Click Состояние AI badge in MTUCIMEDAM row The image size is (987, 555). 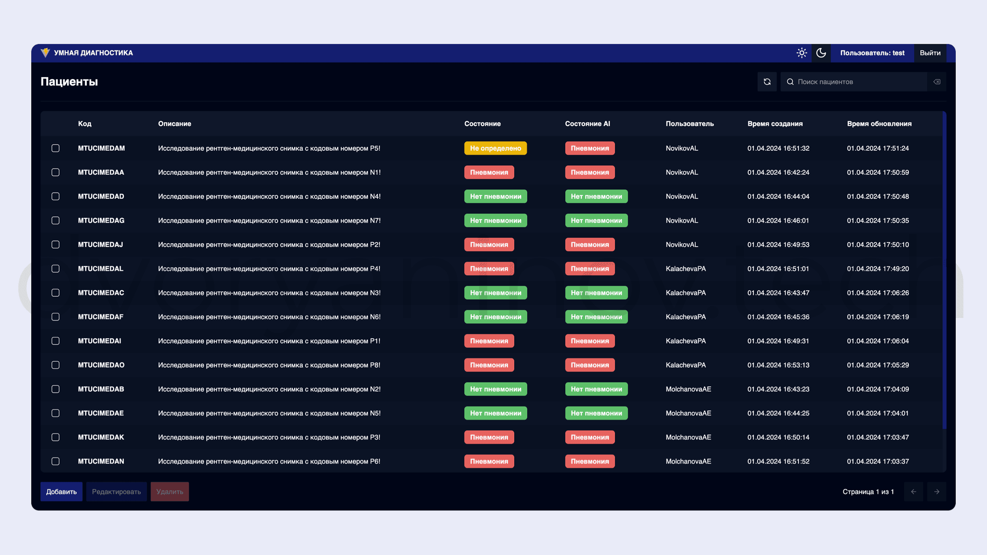tap(590, 148)
